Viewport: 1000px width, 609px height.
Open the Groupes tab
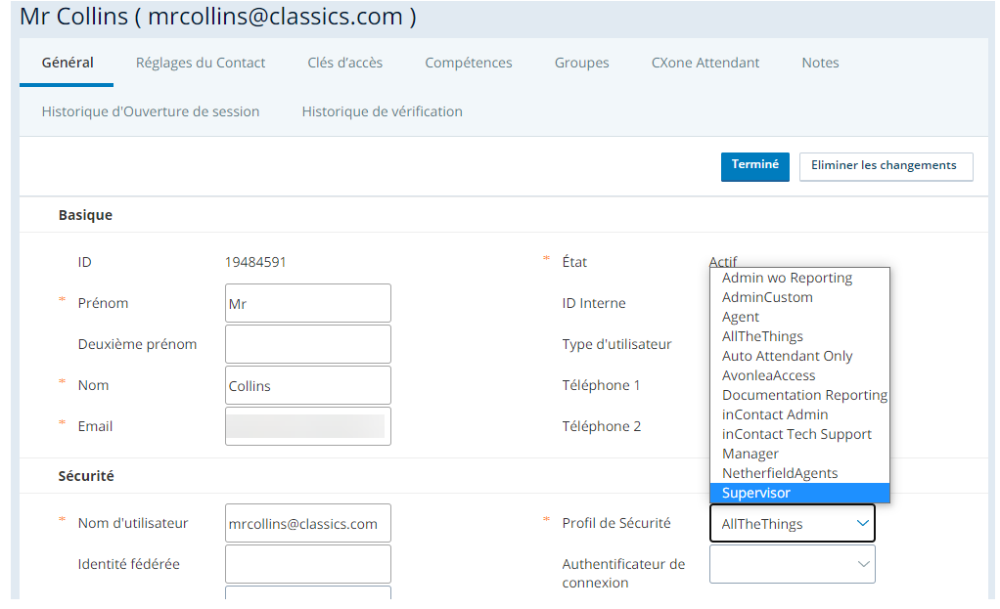581,62
